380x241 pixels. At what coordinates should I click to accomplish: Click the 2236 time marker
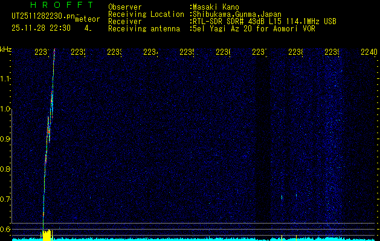click(x=223, y=52)
